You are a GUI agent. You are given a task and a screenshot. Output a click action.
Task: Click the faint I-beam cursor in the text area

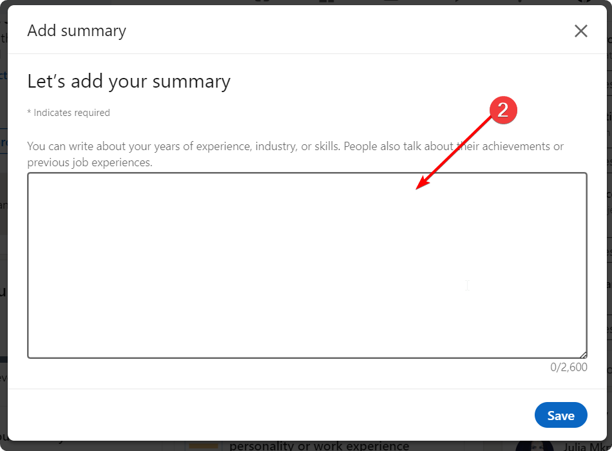click(467, 285)
